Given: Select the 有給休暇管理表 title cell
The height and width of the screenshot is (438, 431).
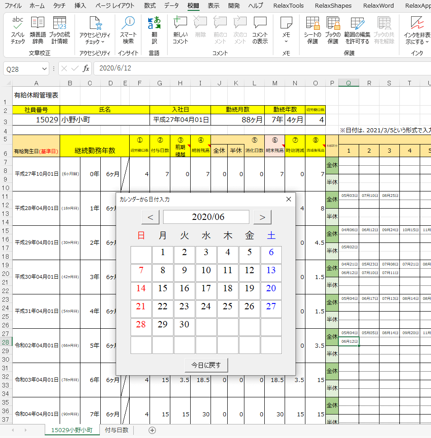Looking at the screenshot, I should click(36, 95).
